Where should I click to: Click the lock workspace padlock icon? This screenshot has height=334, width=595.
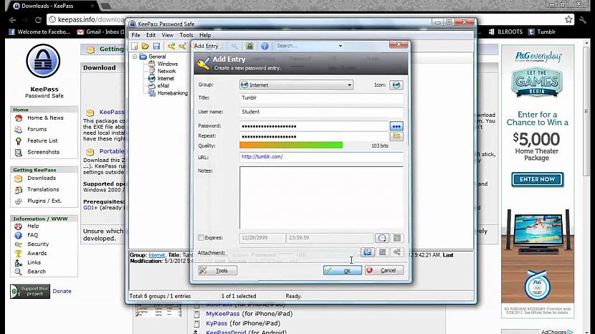(x=249, y=46)
